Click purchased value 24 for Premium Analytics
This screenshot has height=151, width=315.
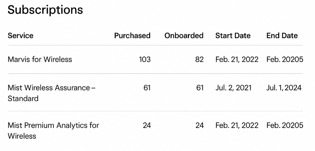coord(147,126)
